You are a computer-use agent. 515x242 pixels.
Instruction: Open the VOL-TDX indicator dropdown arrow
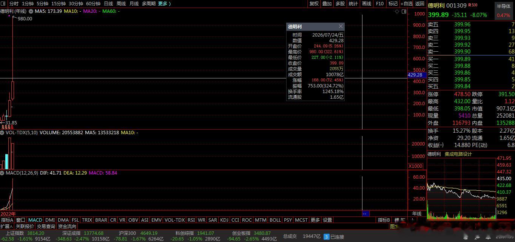coord(2,133)
